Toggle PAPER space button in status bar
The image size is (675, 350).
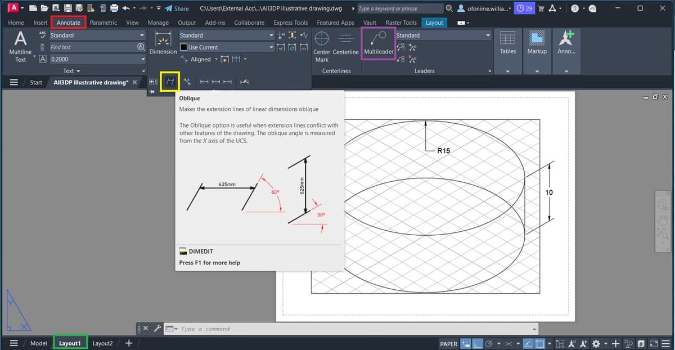(x=448, y=343)
